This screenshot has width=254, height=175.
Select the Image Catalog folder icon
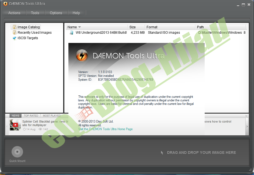coord(14,27)
